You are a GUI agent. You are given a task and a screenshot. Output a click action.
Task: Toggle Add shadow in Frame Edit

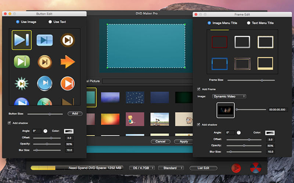(198, 124)
